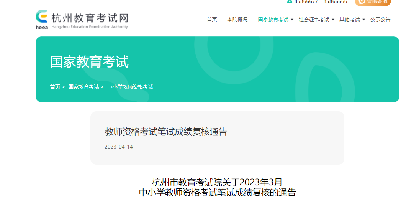Expand the 社会证书考试 dropdown arrow
419x203 pixels.
[x=333, y=20]
